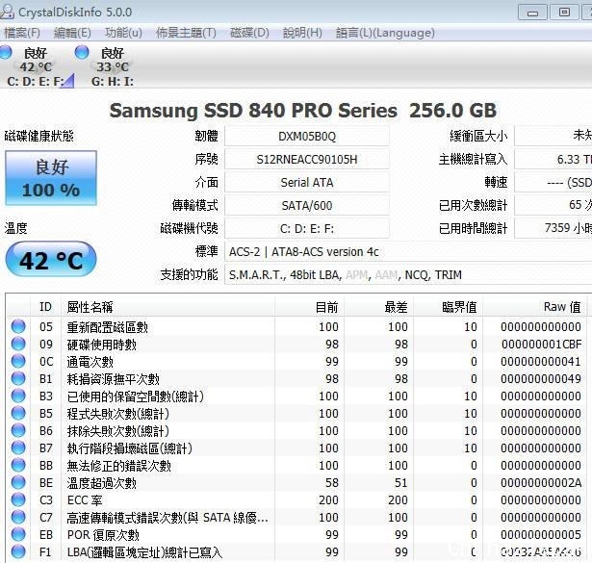Click the status orb for attribute BE
Screen dimensions: 592x563
pyautogui.click(x=18, y=482)
